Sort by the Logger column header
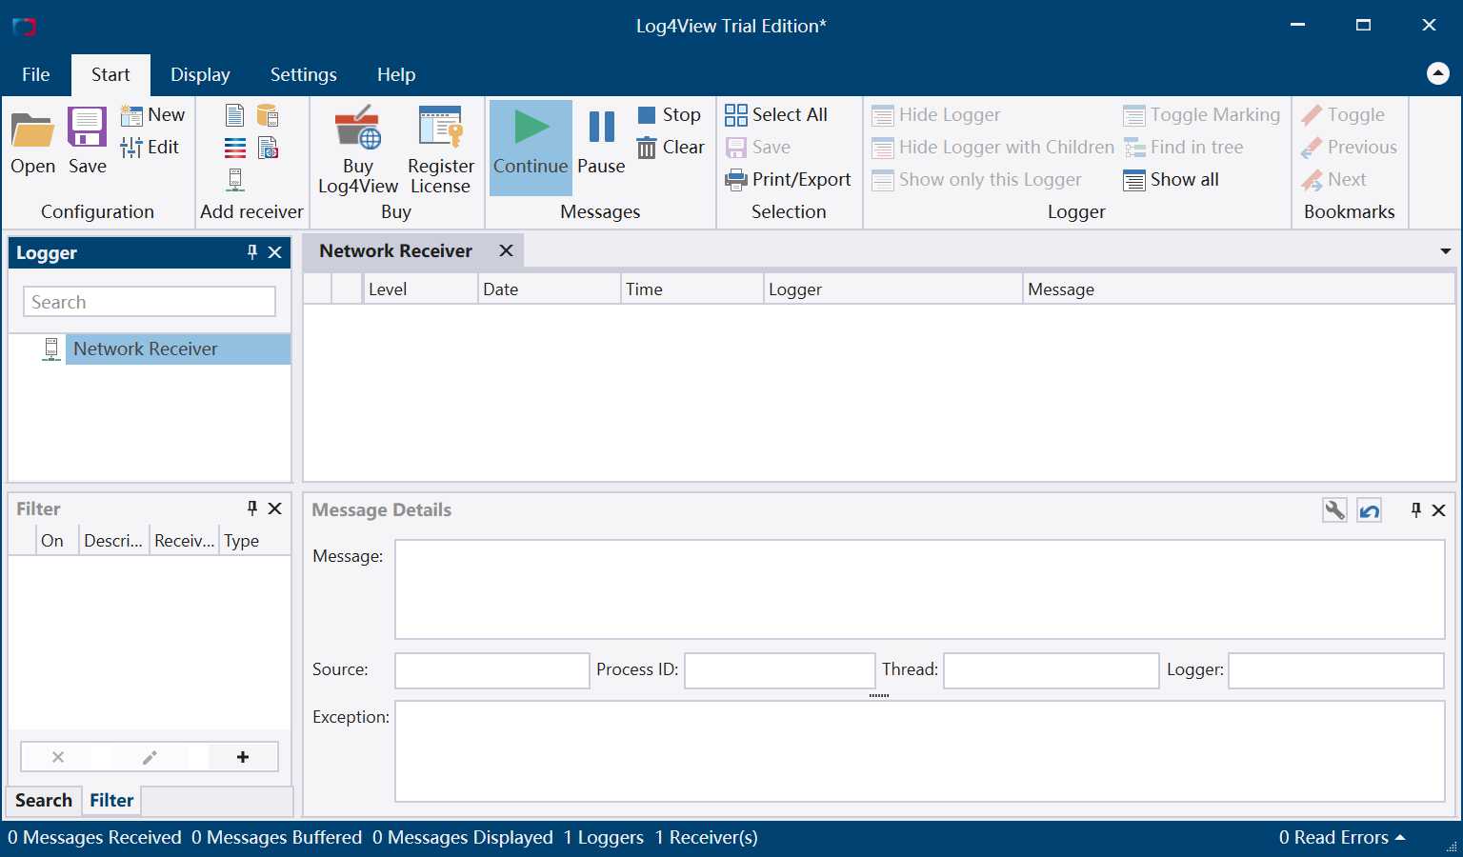 (892, 289)
